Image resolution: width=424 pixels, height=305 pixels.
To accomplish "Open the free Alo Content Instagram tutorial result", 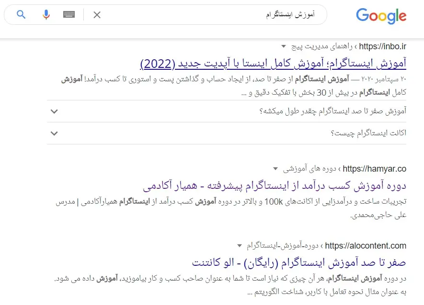I will [x=302, y=262].
